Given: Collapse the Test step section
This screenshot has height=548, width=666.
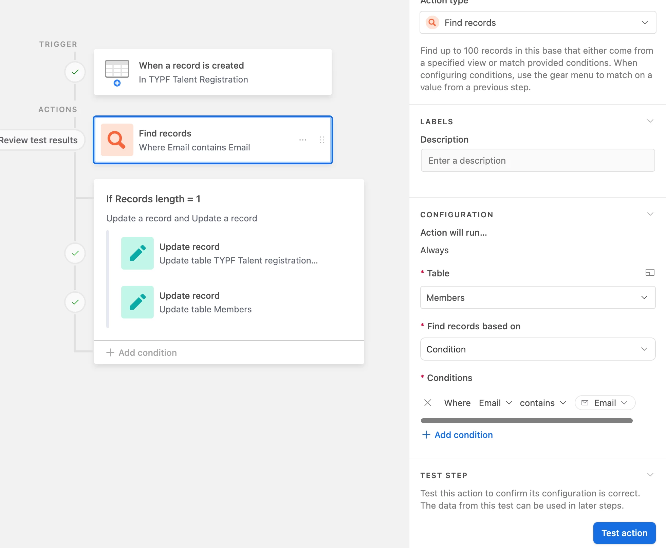Looking at the screenshot, I should [650, 475].
